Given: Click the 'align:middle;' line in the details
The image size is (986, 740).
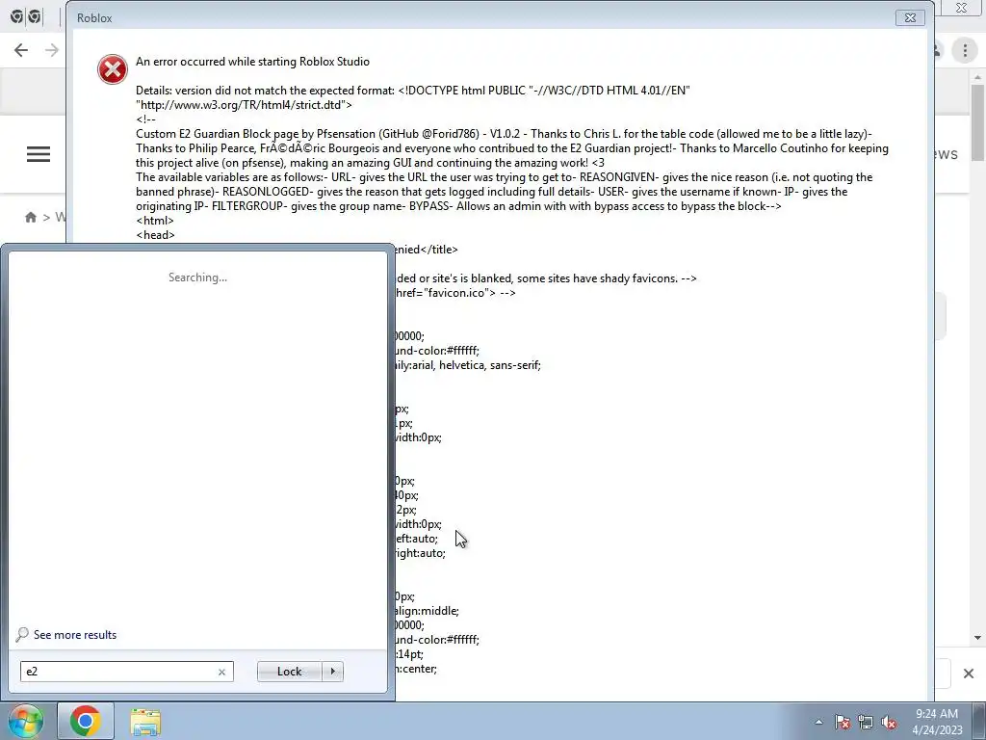Looking at the screenshot, I should click(427, 611).
